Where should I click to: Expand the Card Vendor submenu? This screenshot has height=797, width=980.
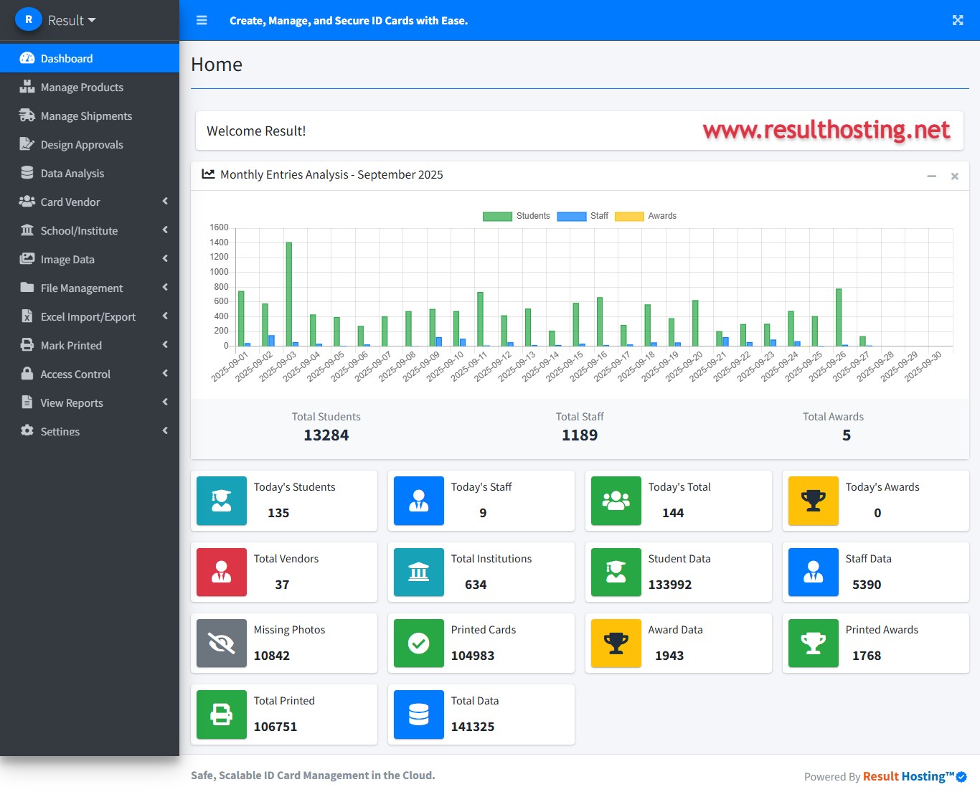[90, 202]
